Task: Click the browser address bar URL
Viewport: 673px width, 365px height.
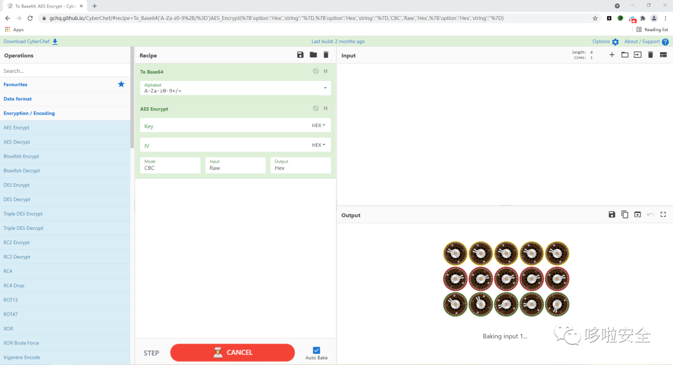Action: (x=277, y=18)
